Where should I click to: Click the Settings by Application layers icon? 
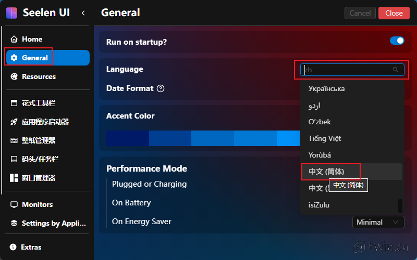(x=14, y=223)
